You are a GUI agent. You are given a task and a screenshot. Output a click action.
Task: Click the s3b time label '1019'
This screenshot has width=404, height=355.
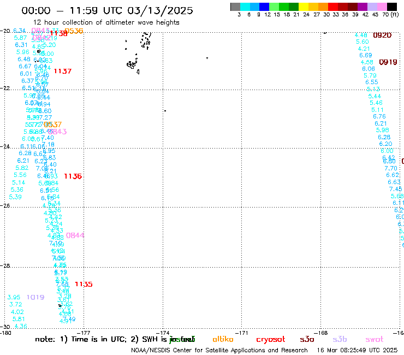click(x=35, y=297)
